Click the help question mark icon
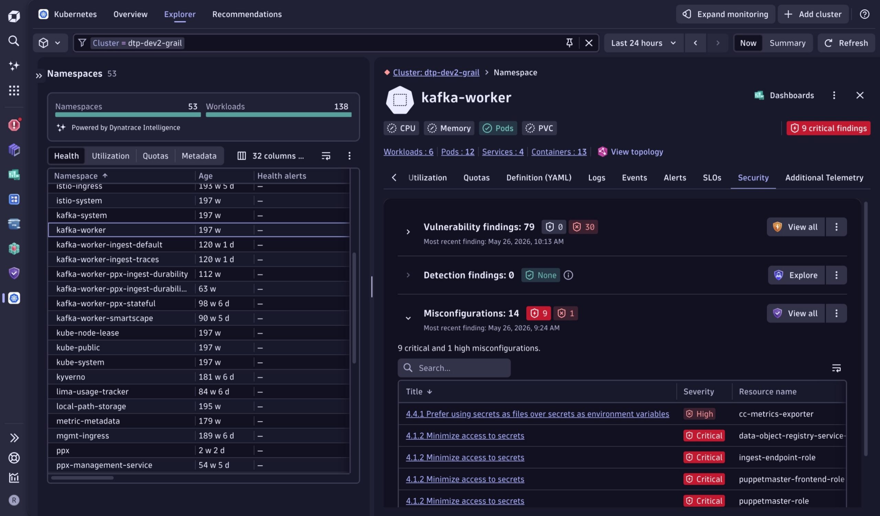This screenshot has width=880, height=516. [864, 14]
